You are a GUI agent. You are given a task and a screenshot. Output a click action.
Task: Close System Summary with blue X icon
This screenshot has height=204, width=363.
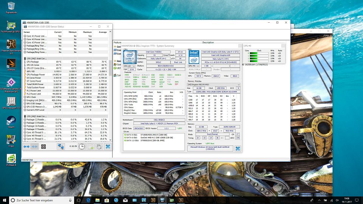(237, 148)
